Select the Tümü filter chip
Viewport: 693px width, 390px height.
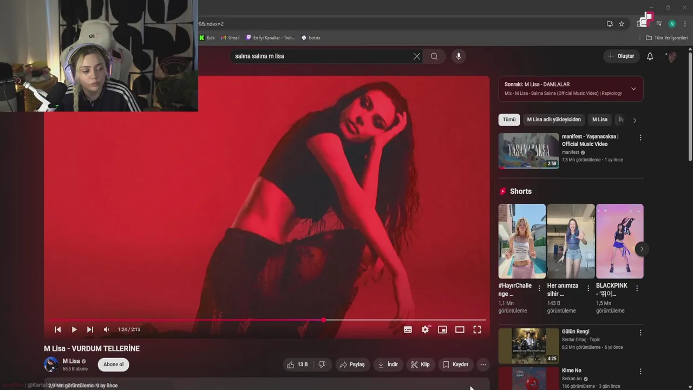(509, 120)
